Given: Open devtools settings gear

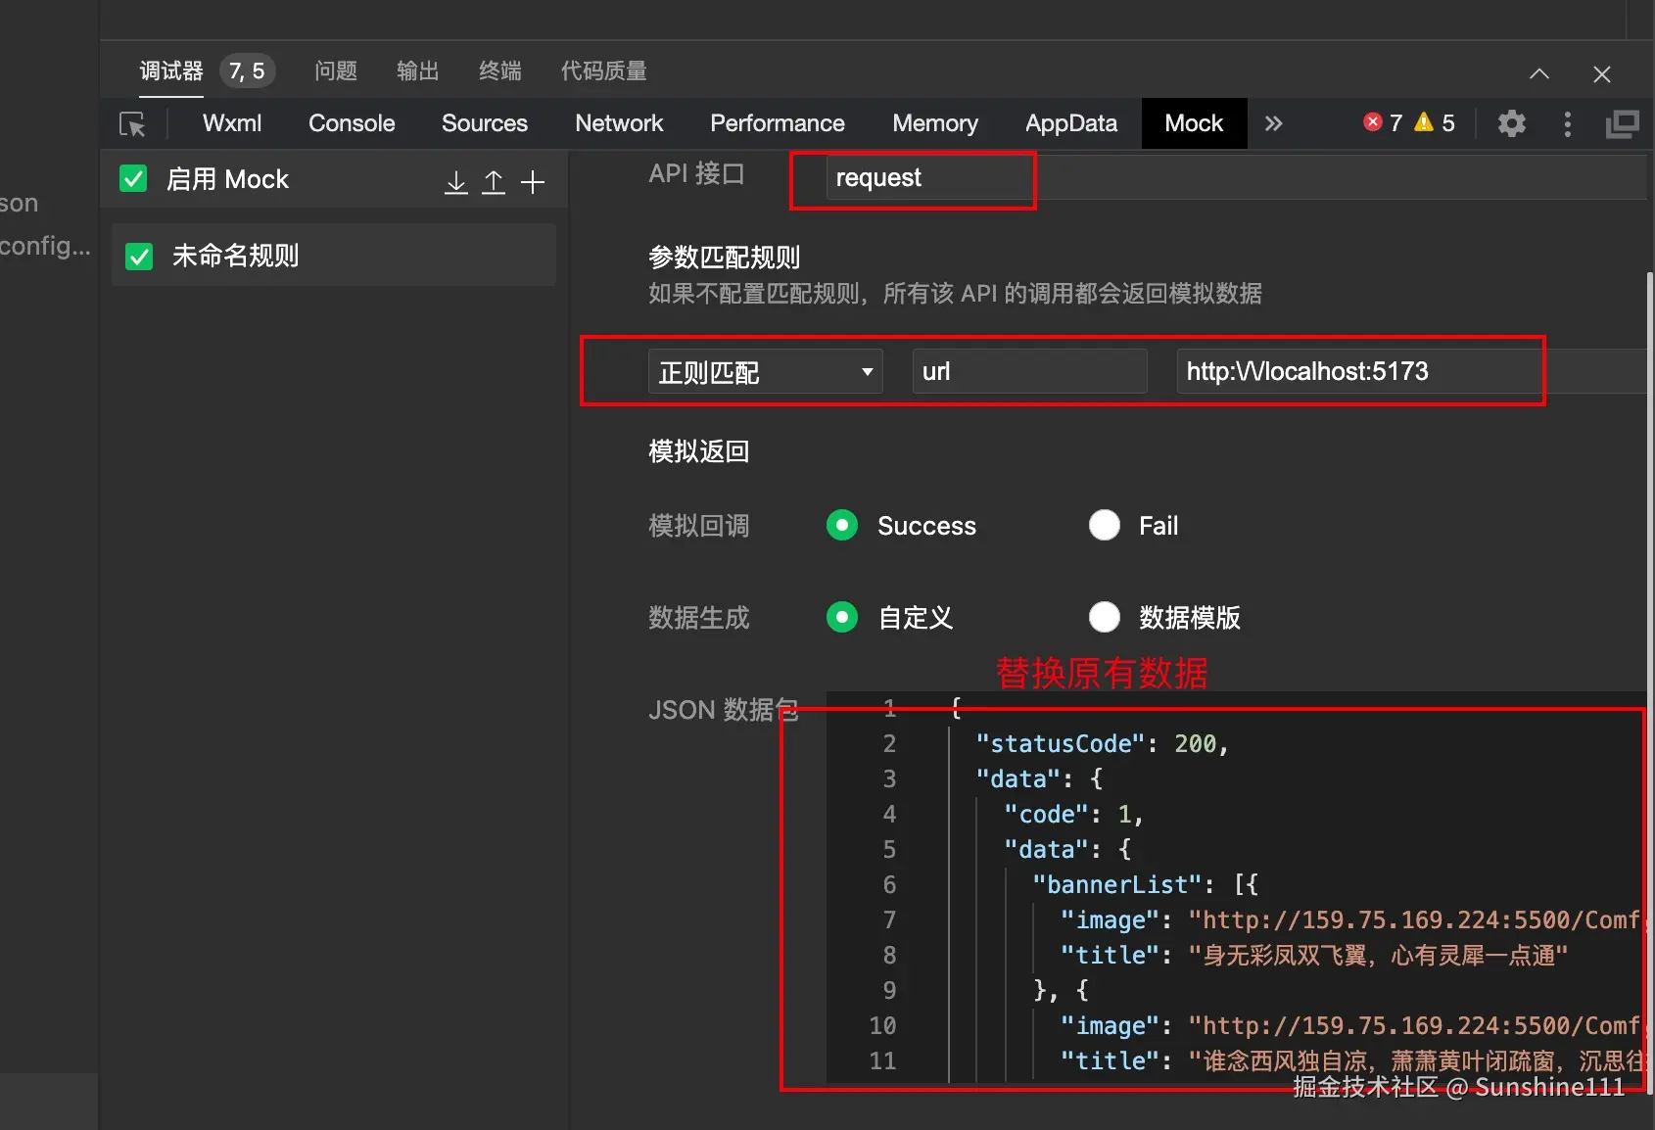Looking at the screenshot, I should click(1512, 123).
